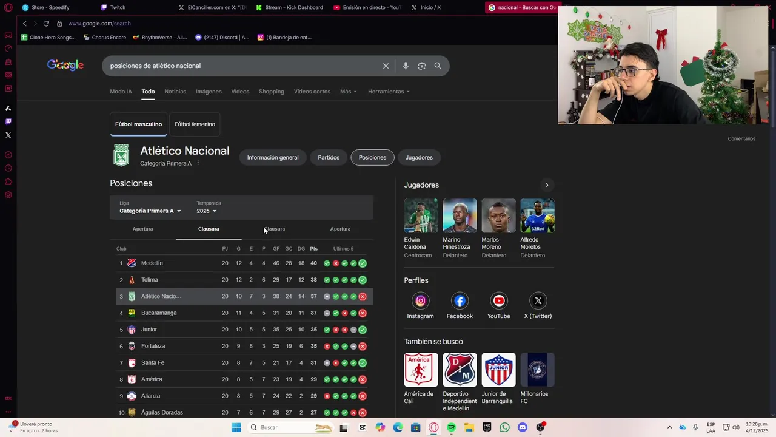Reload the page with the refresh icon

pos(46,24)
